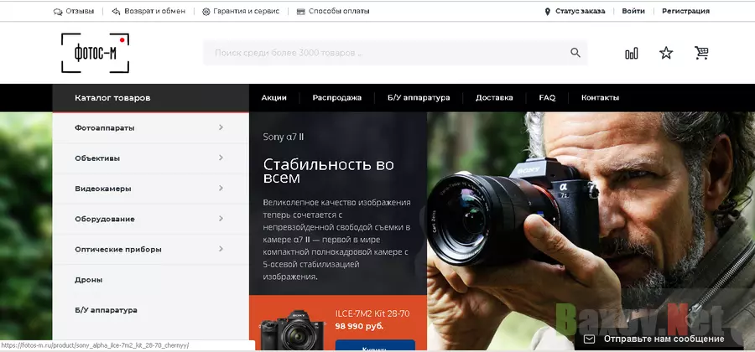This screenshot has height=352, width=755.
Task: Click the card icon beside Способы оплаты
Action: (x=301, y=12)
